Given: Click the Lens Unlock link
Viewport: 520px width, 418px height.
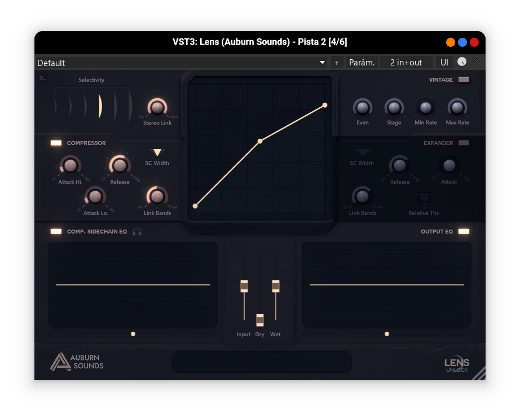Looking at the screenshot, I should point(456,365).
